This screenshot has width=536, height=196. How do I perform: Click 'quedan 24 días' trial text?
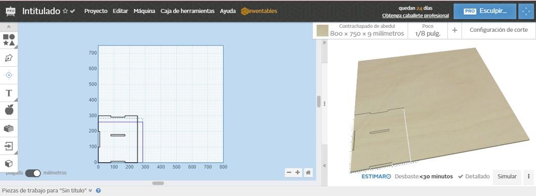coord(416,8)
